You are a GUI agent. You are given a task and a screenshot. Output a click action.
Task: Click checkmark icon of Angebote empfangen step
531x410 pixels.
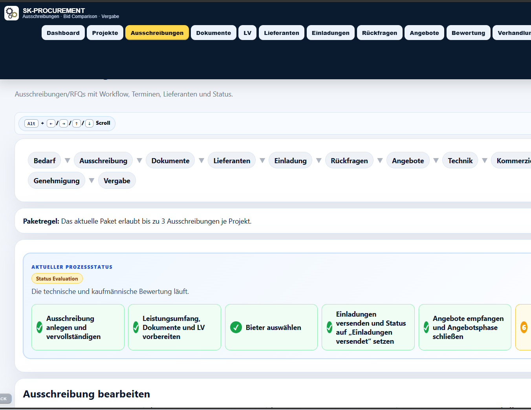point(426,327)
